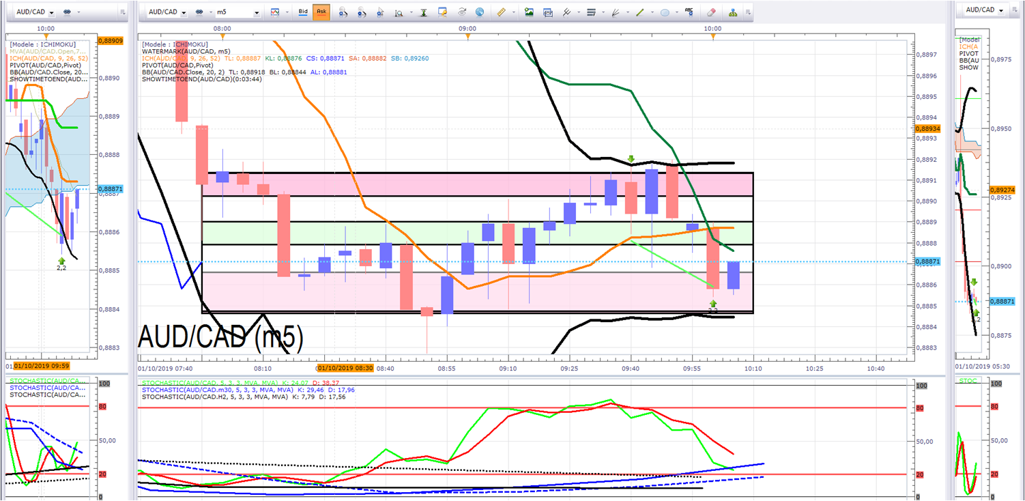
Task: Expand the link options arrow in main chart toolbar
Action: (210, 12)
